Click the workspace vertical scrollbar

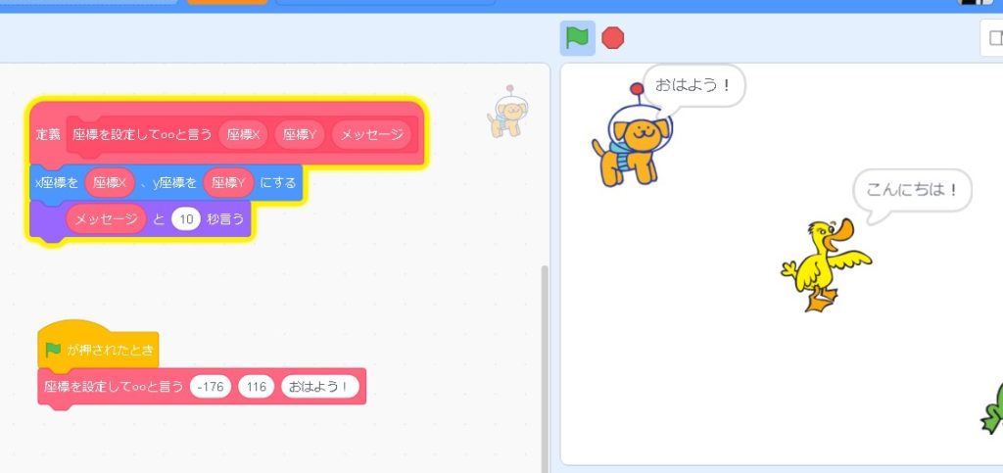click(545, 362)
